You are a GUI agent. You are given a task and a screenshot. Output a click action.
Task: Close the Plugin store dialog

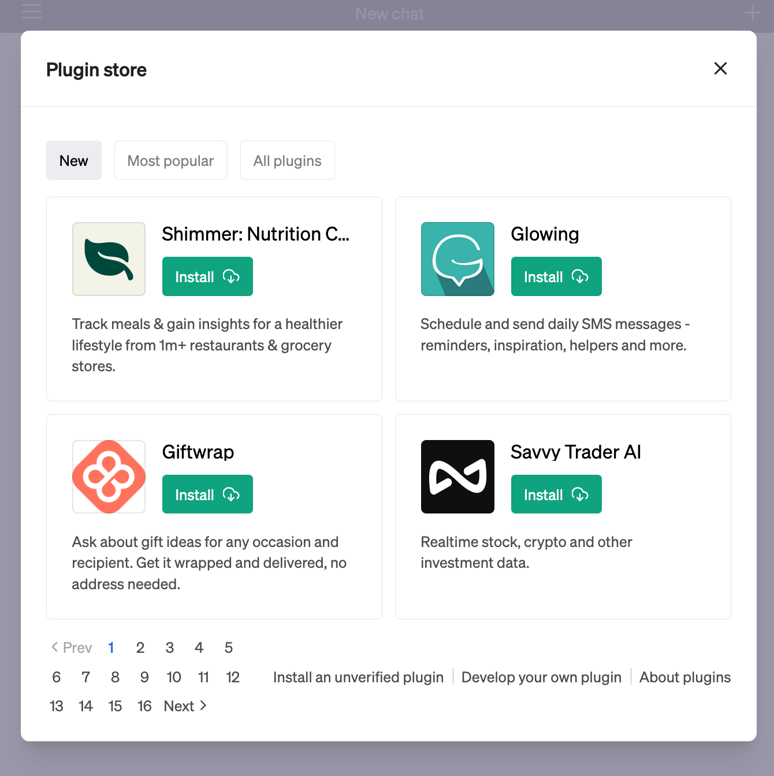pyautogui.click(x=720, y=69)
